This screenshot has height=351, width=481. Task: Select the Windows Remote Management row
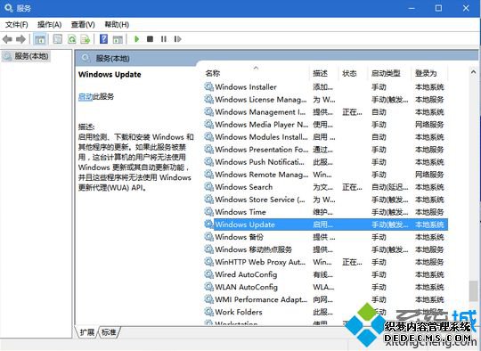pyautogui.click(x=326, y=175)
